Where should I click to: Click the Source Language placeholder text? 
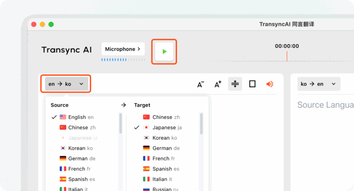pos(325,105)
